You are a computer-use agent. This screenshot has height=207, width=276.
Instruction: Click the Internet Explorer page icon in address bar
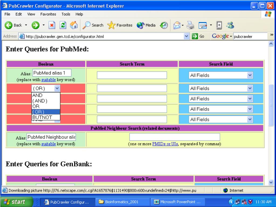pyautogui.click(x=22, y=36)
